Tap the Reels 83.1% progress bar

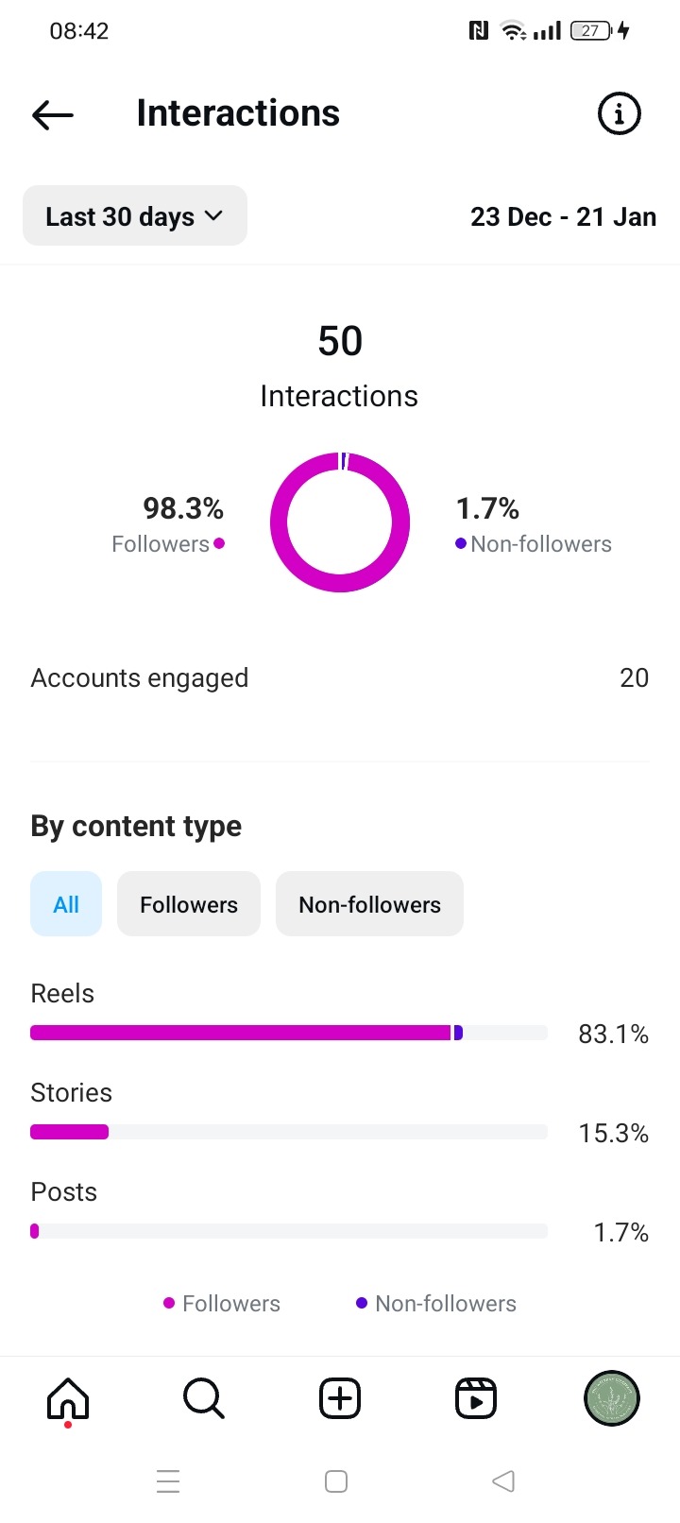tap(289, 1033)
